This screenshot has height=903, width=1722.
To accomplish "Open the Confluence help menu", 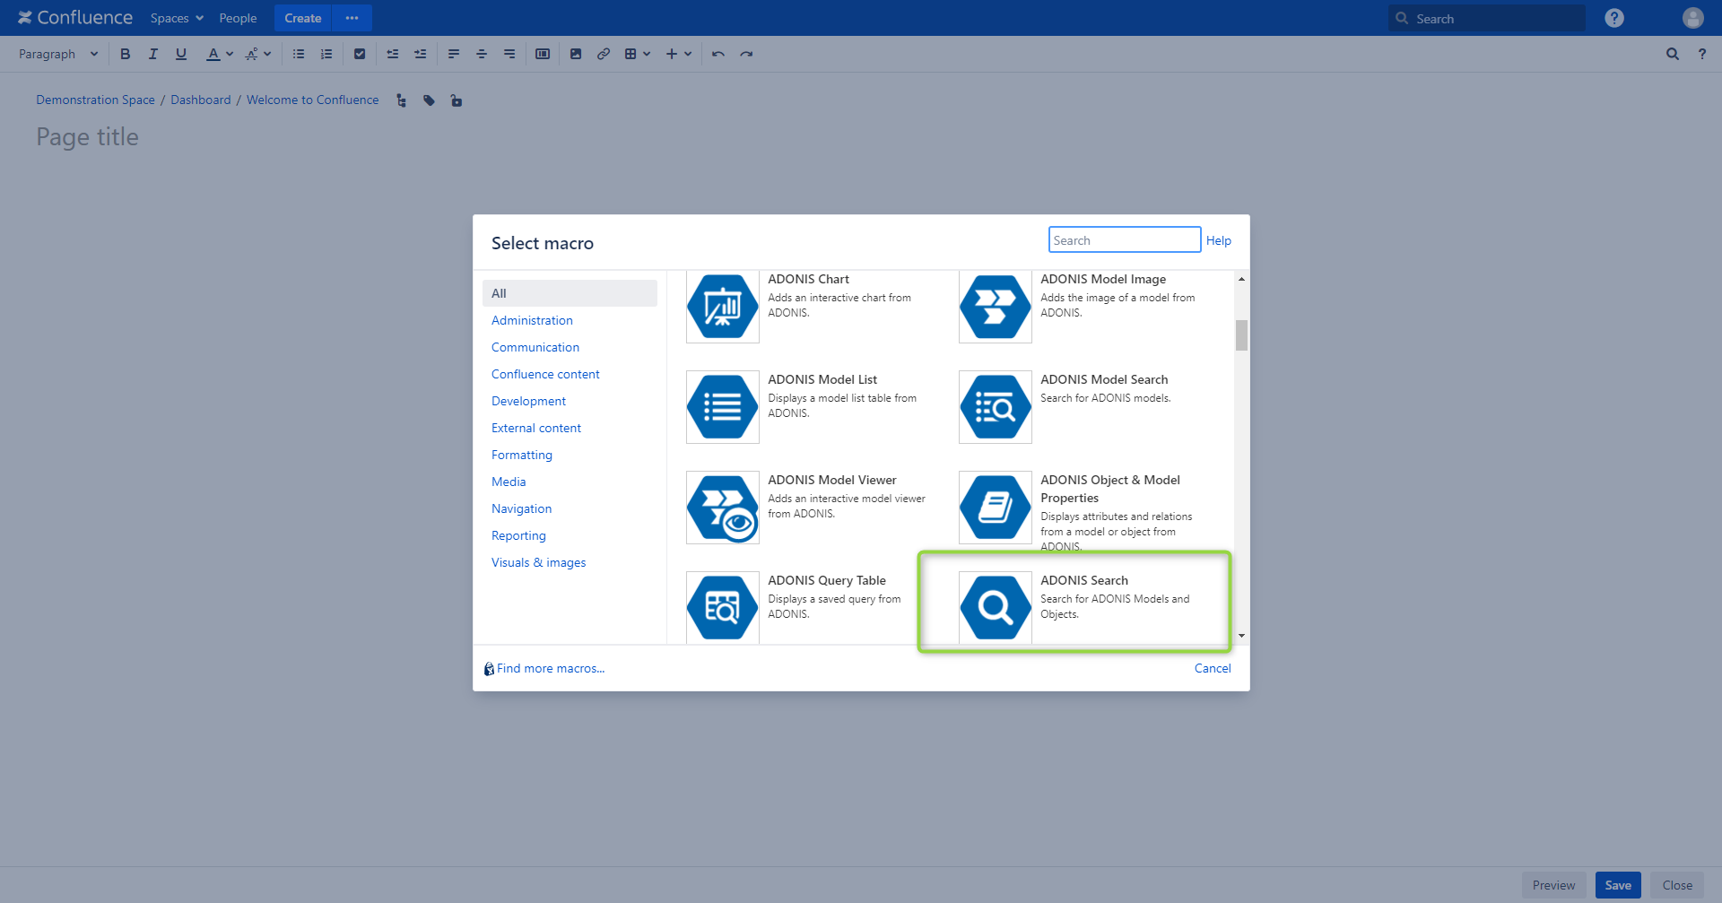I will (1614, 18).
